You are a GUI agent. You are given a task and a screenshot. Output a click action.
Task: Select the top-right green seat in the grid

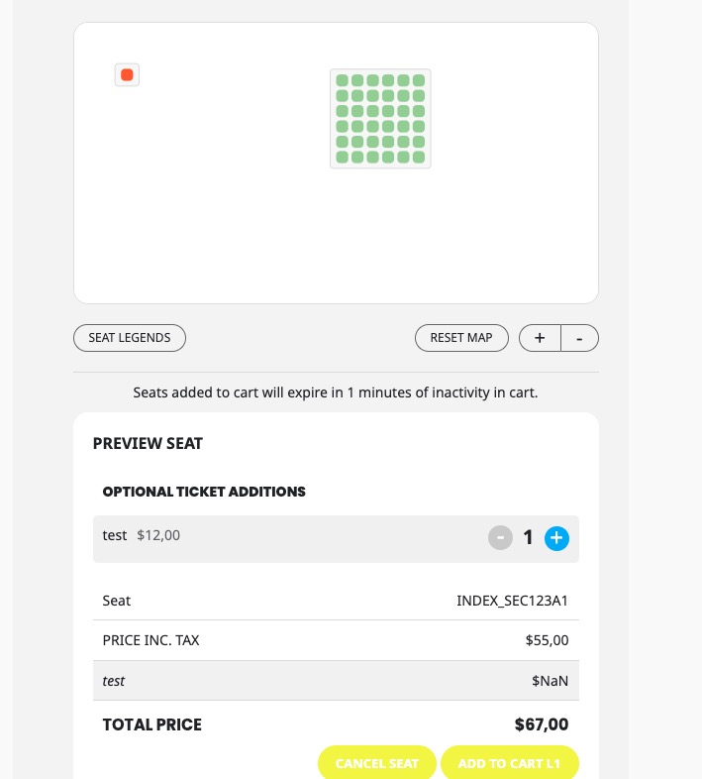[419, 80]
